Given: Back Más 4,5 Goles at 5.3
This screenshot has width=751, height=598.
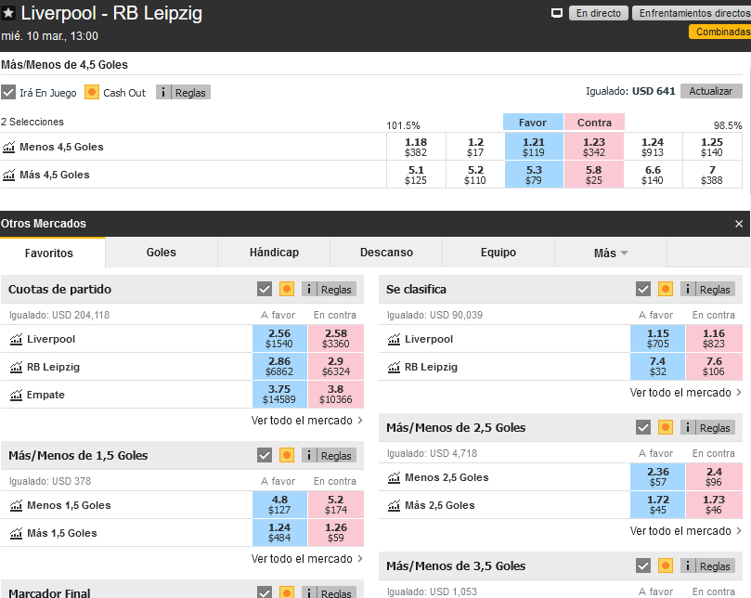Looking at the screenshot, I should pyautogui.click(x=534, y=175).
